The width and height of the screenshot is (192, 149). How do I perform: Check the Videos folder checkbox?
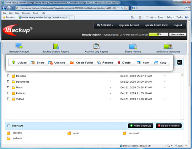tap(8, 99)
